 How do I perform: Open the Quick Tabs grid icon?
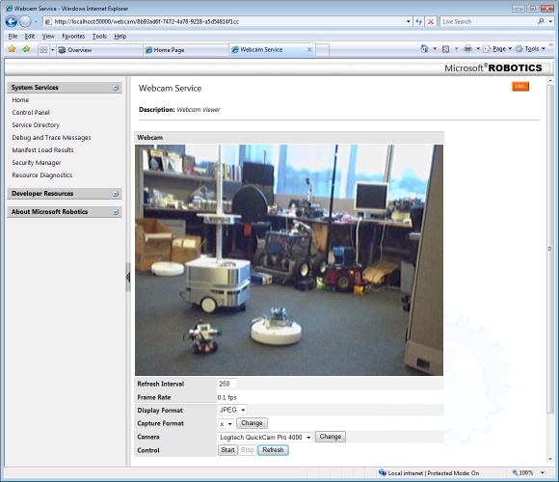[x=43, y=49]
